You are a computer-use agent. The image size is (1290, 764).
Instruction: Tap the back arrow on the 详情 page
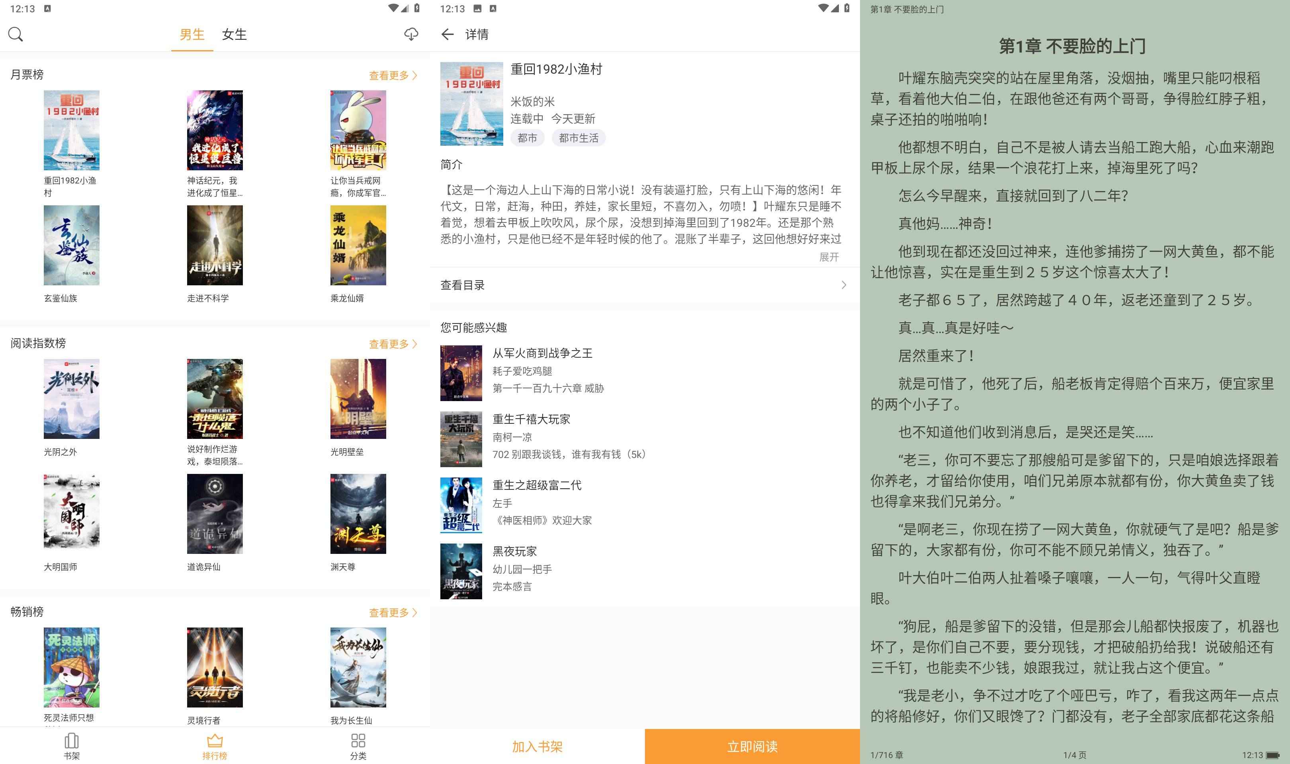(448, 34)
